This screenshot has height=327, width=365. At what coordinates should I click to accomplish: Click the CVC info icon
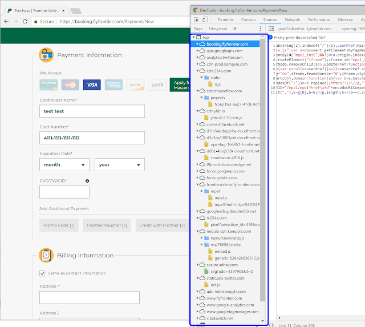click(87, 181)
